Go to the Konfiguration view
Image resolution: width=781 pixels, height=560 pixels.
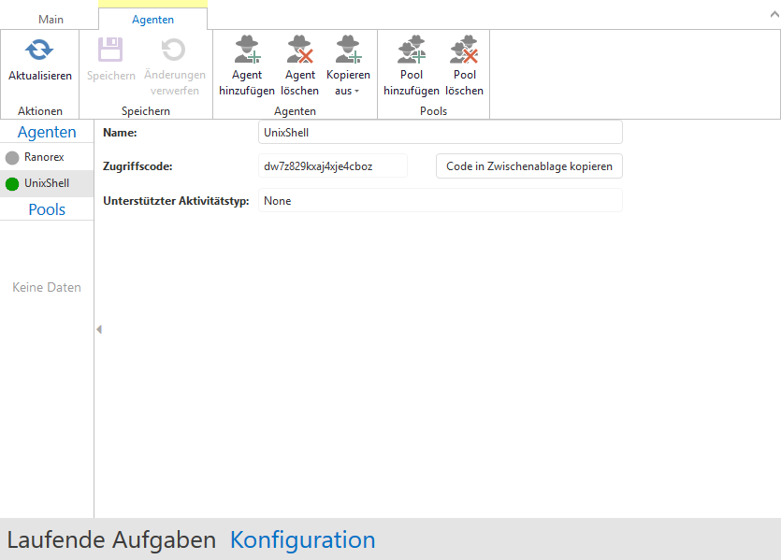point(302,539)
